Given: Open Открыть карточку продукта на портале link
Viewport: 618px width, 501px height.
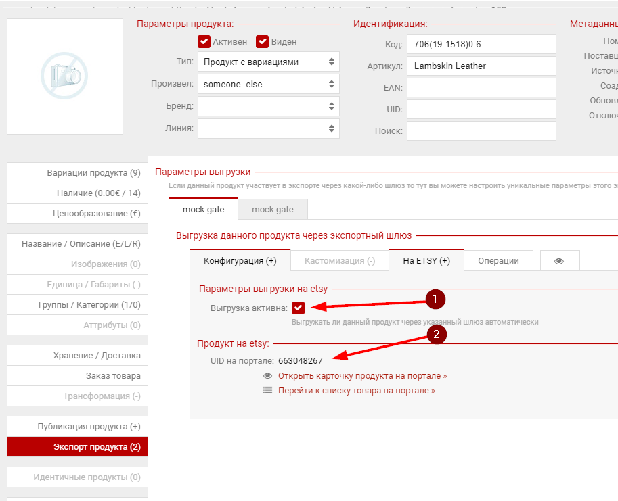Looking at the screenshot, I should [x=362, y=375].
